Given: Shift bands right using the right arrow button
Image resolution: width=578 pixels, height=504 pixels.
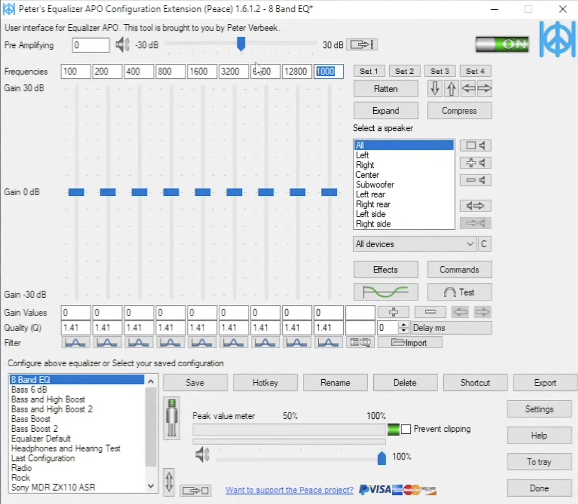Looking at the screenshot, I should [x=484, y=89].
